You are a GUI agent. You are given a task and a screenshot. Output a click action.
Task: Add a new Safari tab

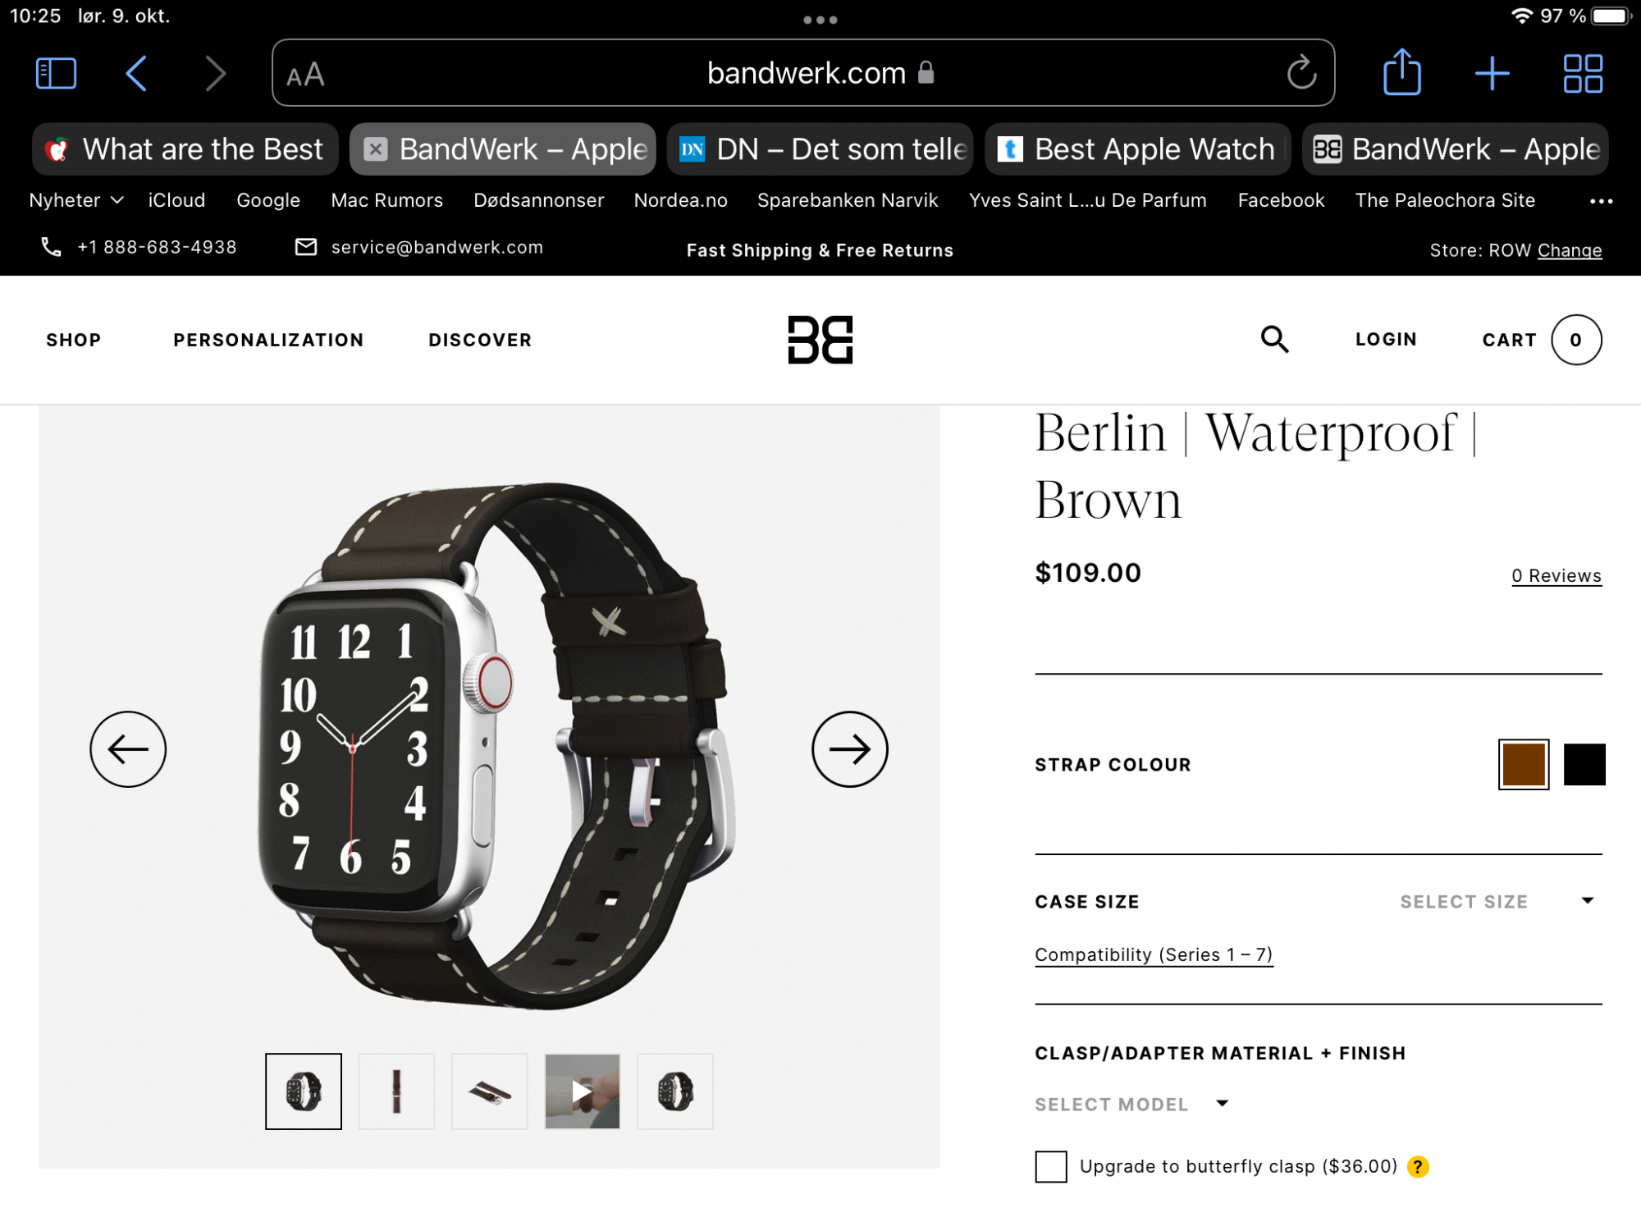click(1492, 74)
